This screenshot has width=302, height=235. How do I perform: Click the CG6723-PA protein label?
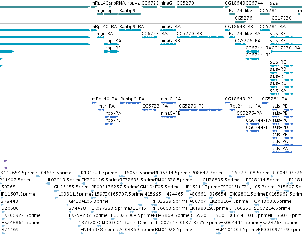coord(155,106)
